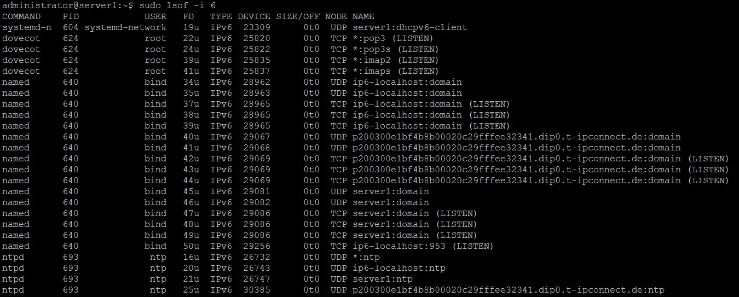Viewport: 739px width, 297px height.
Task: Click the systemd-network user entry
Action: pyautogui.click(x=125, y=27)
